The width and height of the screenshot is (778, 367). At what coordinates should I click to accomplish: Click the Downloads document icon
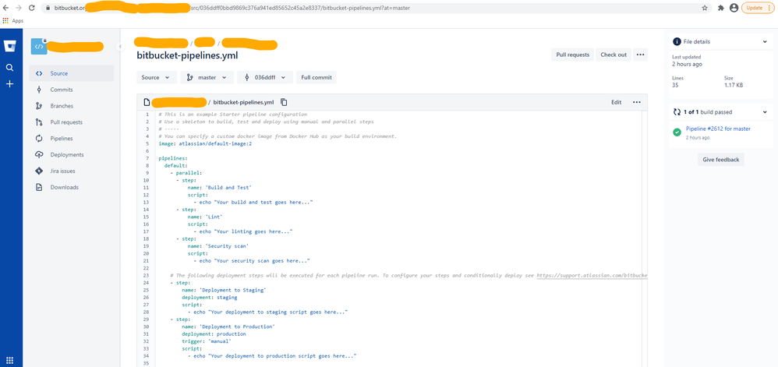click(39, 188)
